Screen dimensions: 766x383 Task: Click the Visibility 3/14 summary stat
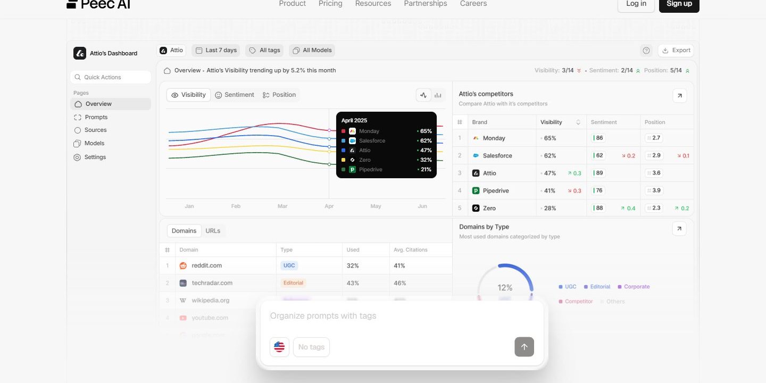pyautogui.click(x=558, y=71)
